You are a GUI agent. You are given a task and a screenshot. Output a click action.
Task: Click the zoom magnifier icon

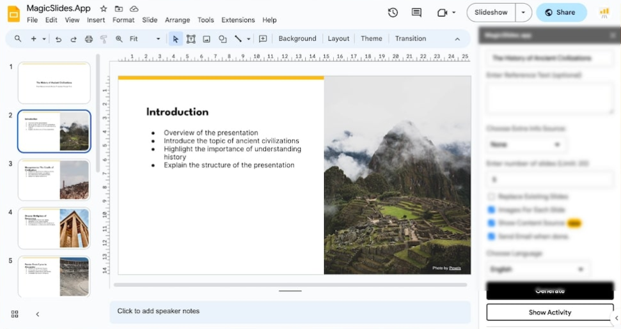(x=119, y=39)
